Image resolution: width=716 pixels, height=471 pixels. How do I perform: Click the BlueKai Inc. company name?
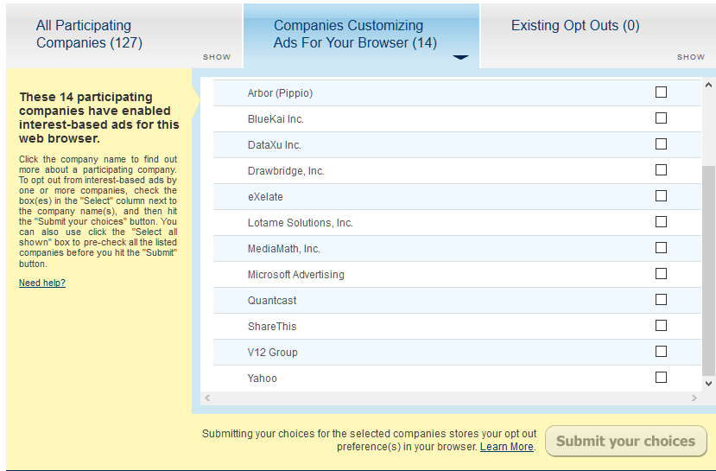point(276,119)
